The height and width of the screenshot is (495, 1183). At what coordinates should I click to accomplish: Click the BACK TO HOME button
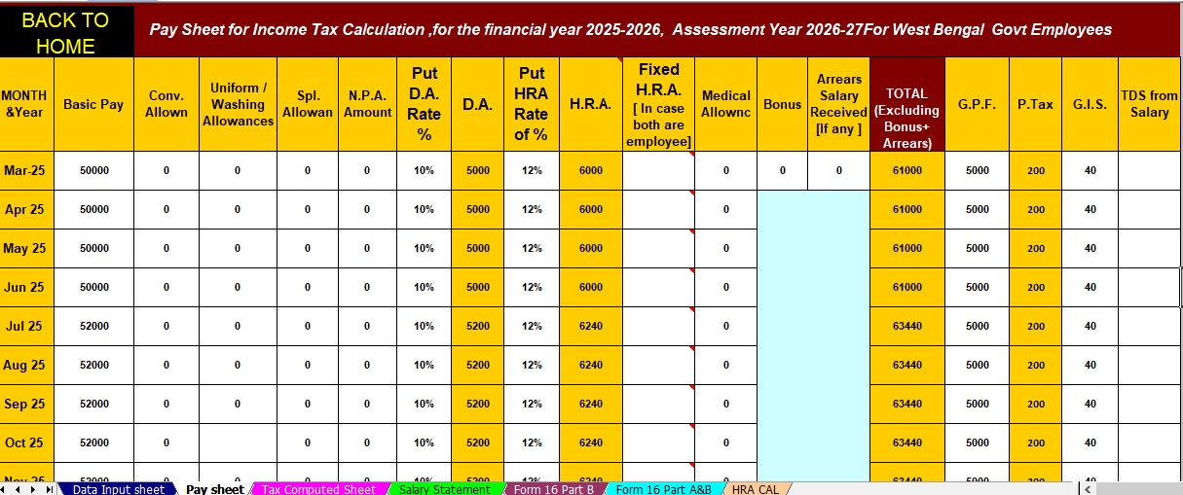[x=67, y=32]
